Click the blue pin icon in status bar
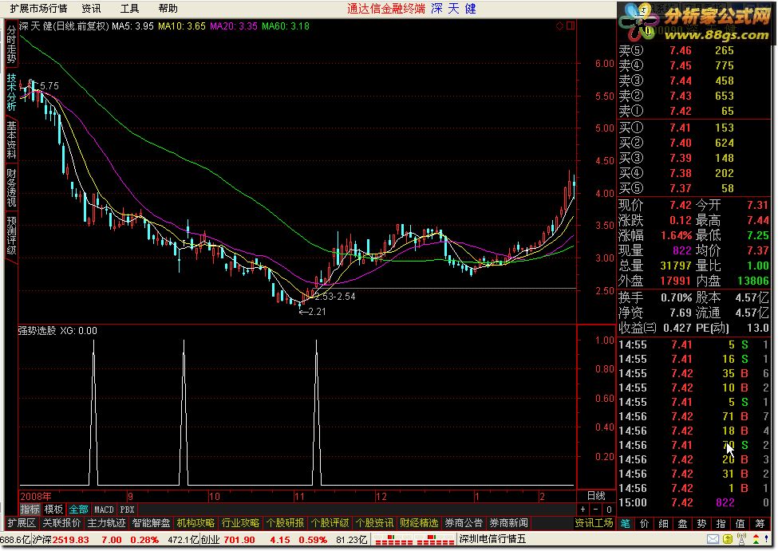This screenshot has height=551, width=778. coord(768,539)
